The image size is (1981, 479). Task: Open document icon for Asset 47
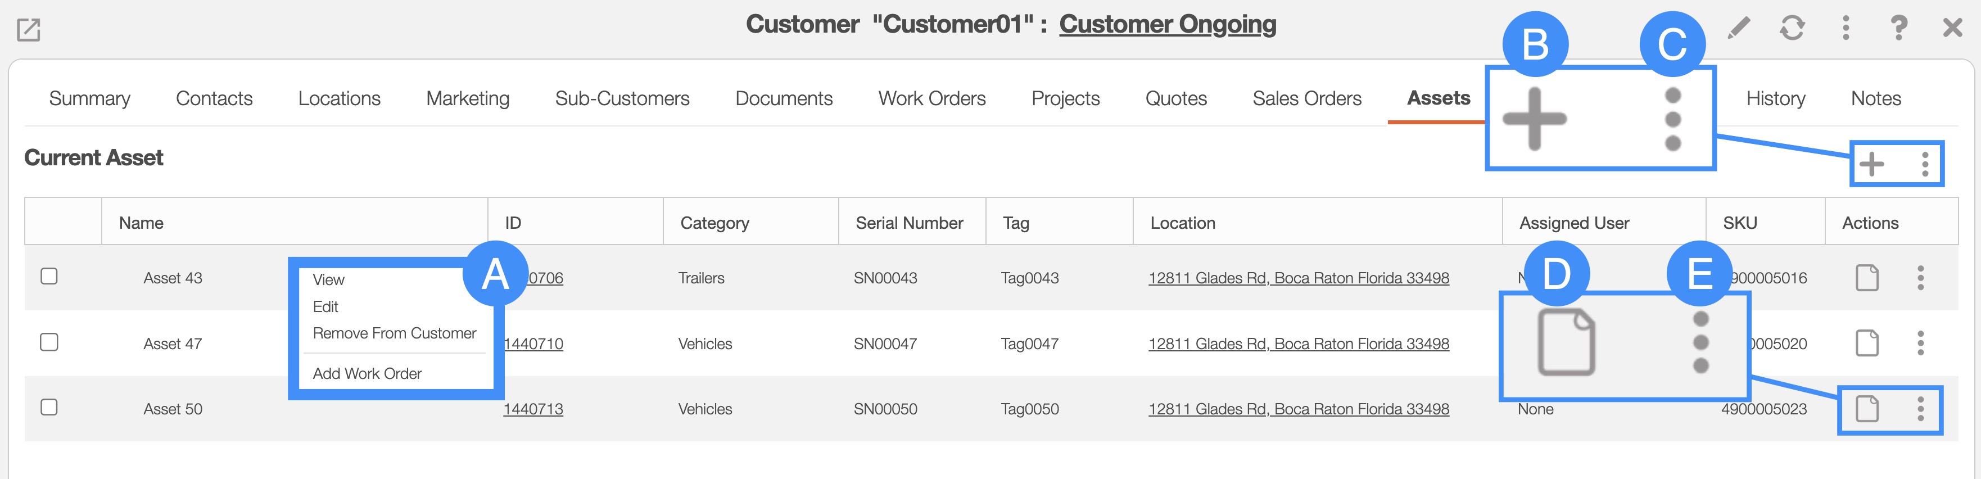click(x=1866, y=343)
